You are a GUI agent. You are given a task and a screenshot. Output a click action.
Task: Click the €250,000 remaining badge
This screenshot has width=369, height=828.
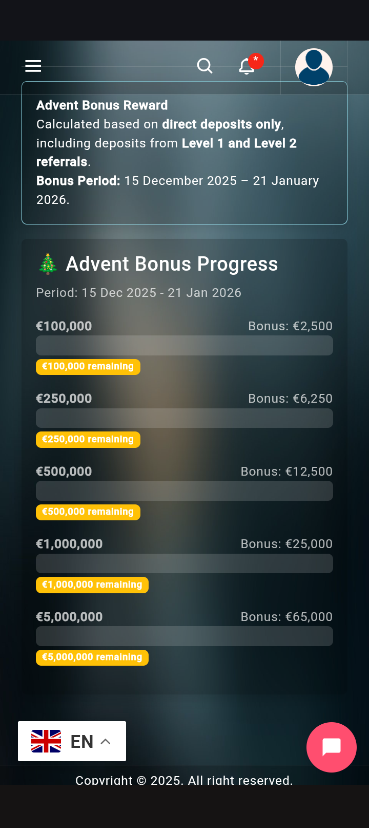88,439
